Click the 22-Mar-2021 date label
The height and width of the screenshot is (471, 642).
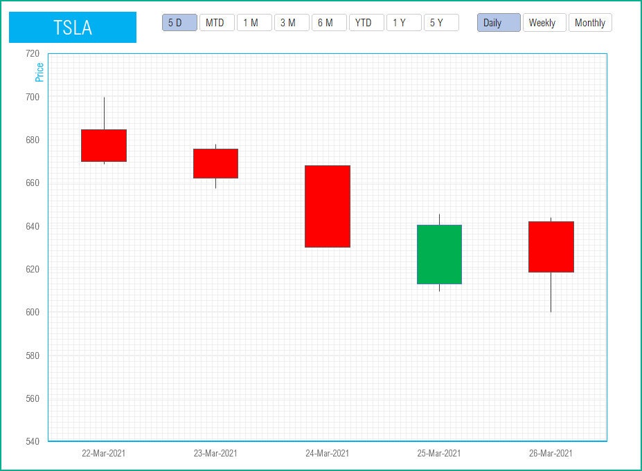(104, 454)
